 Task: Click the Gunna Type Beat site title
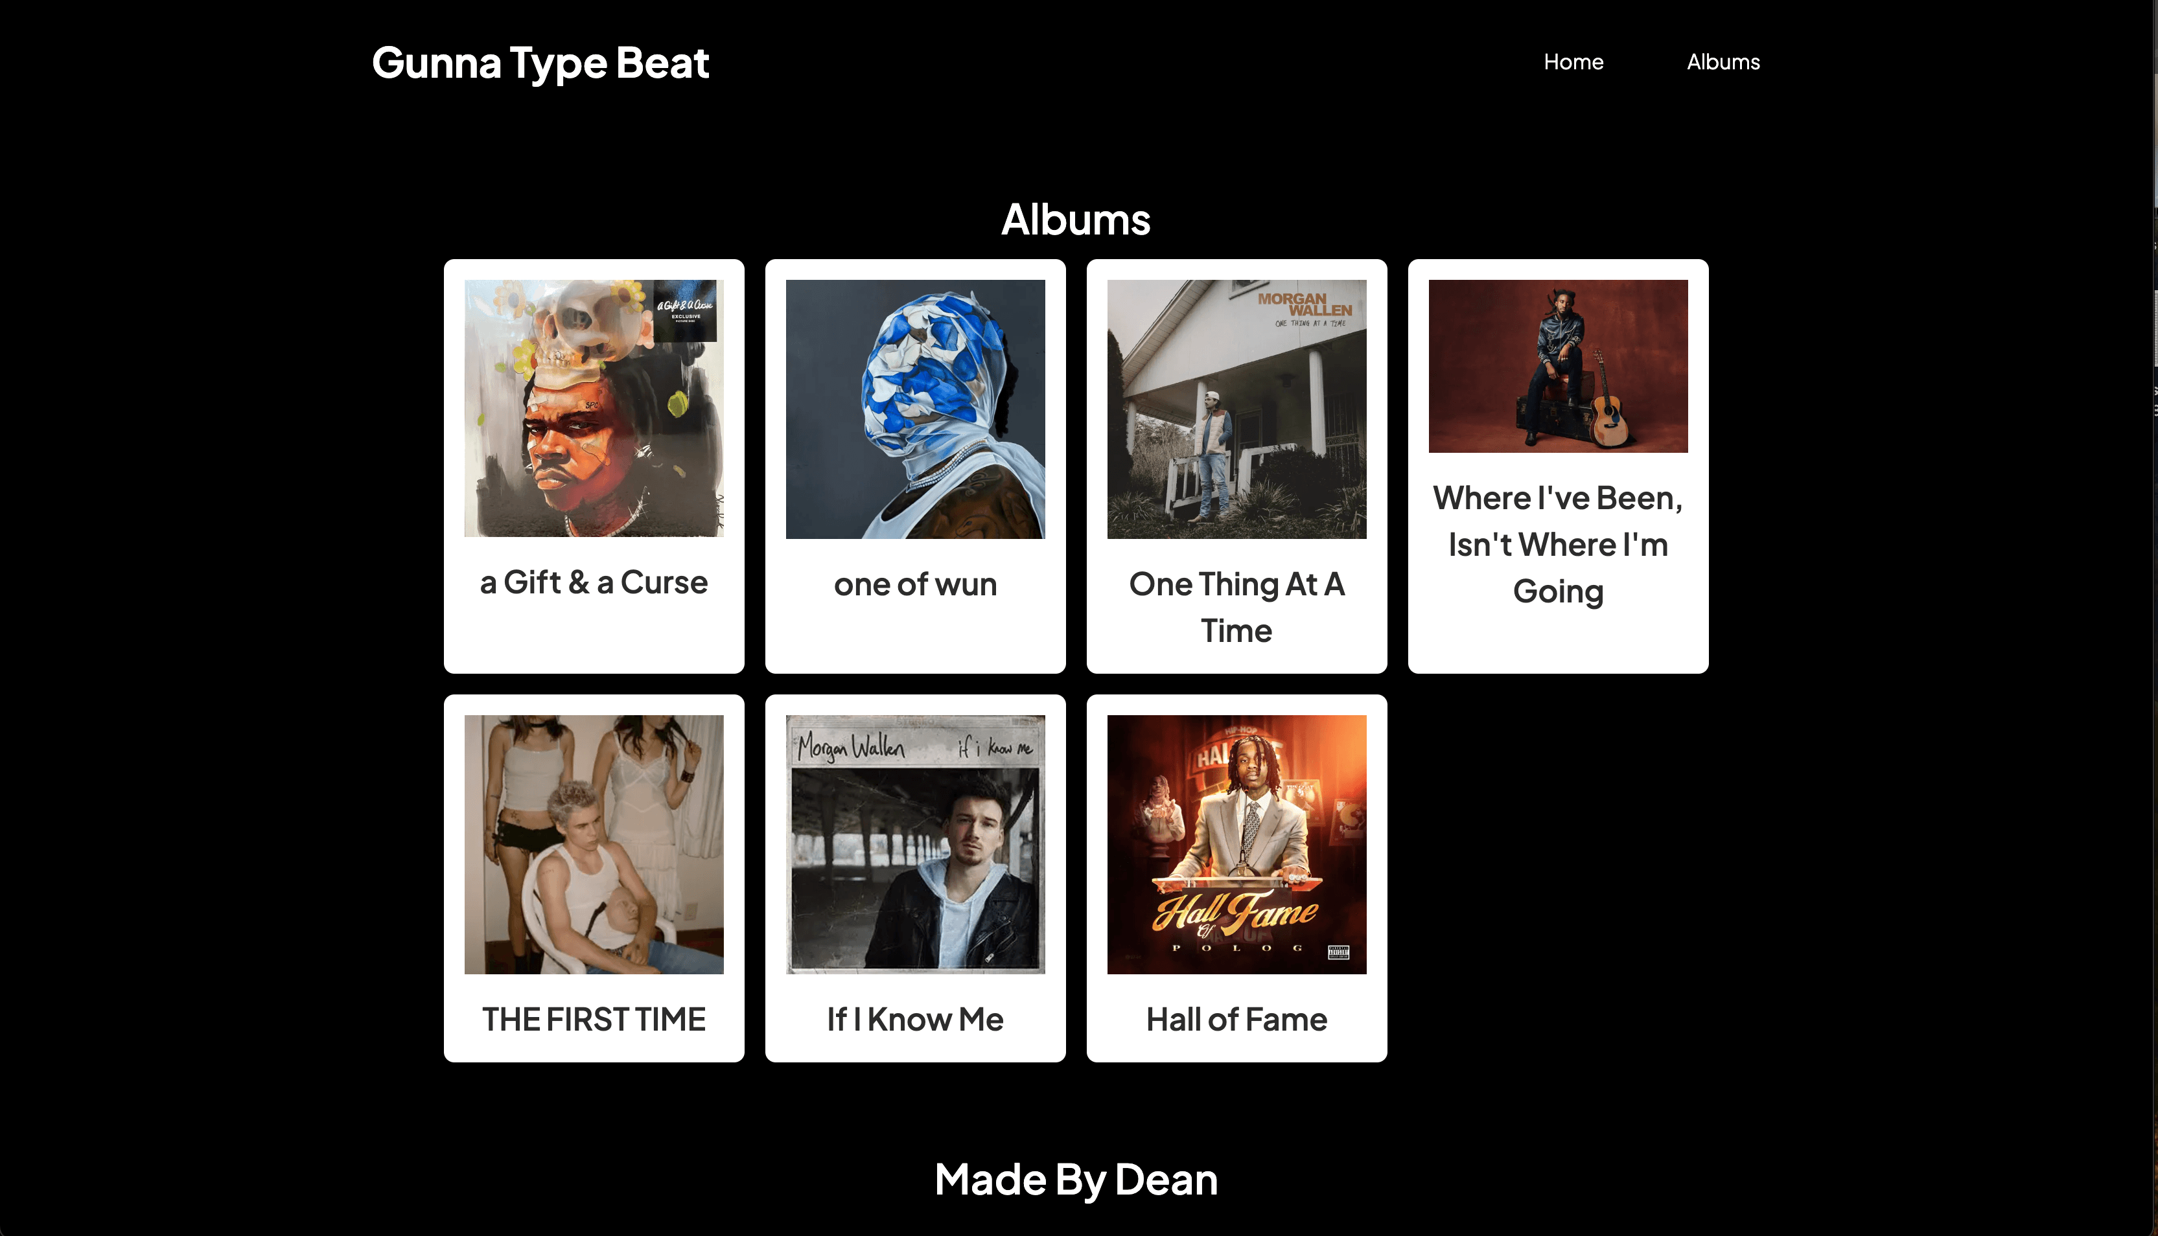pyautogui.click(x=540, y=63)
